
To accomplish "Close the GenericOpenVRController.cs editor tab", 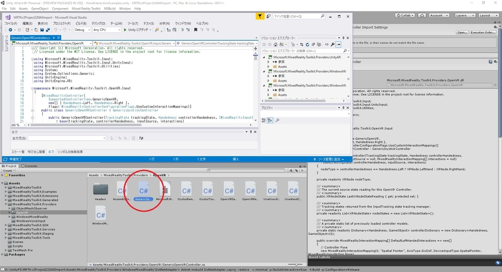I will (59, 37).
